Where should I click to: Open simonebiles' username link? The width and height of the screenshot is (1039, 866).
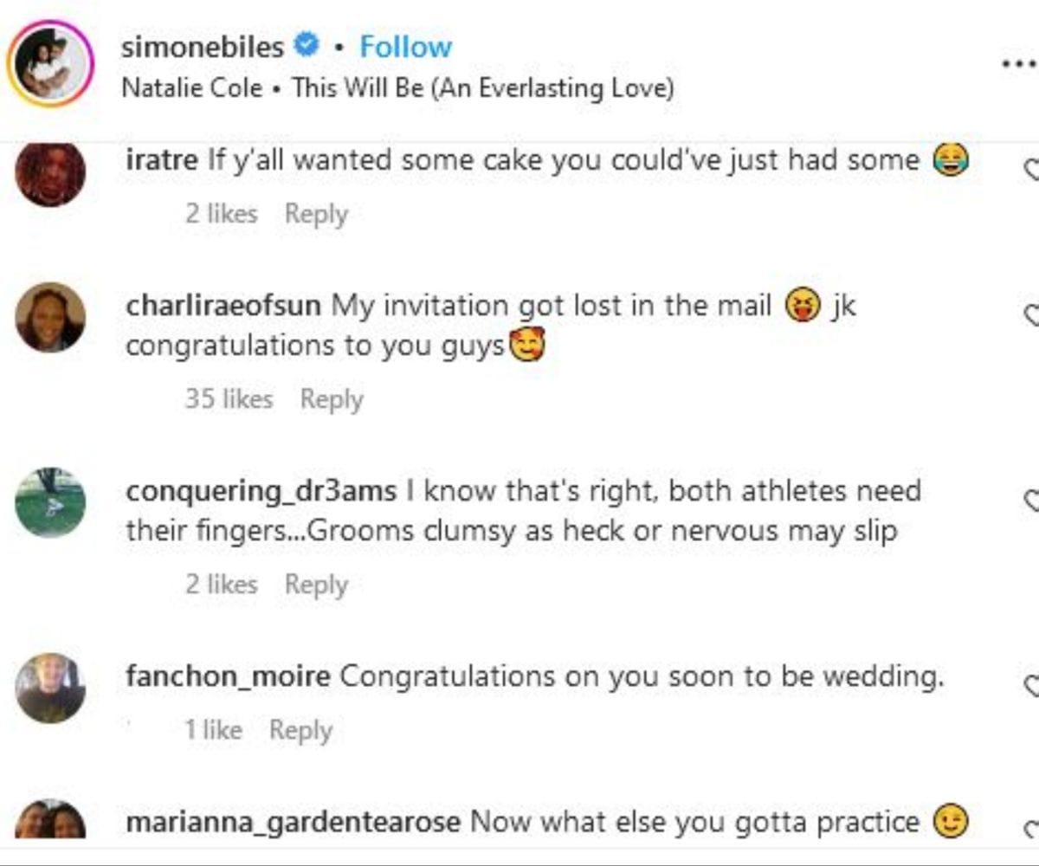tap(202, 48)
